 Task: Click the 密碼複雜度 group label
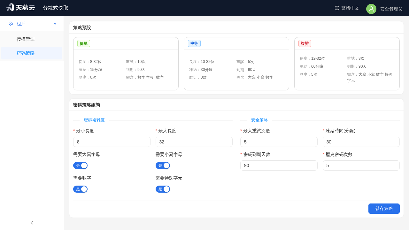click(x=94, y=120)
